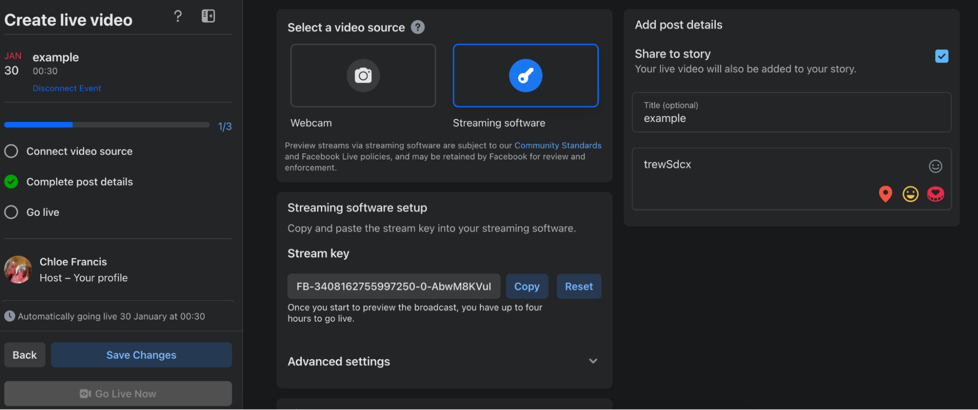
Task: Add a check-in location with the red pin icon
Action: (885, 194)
